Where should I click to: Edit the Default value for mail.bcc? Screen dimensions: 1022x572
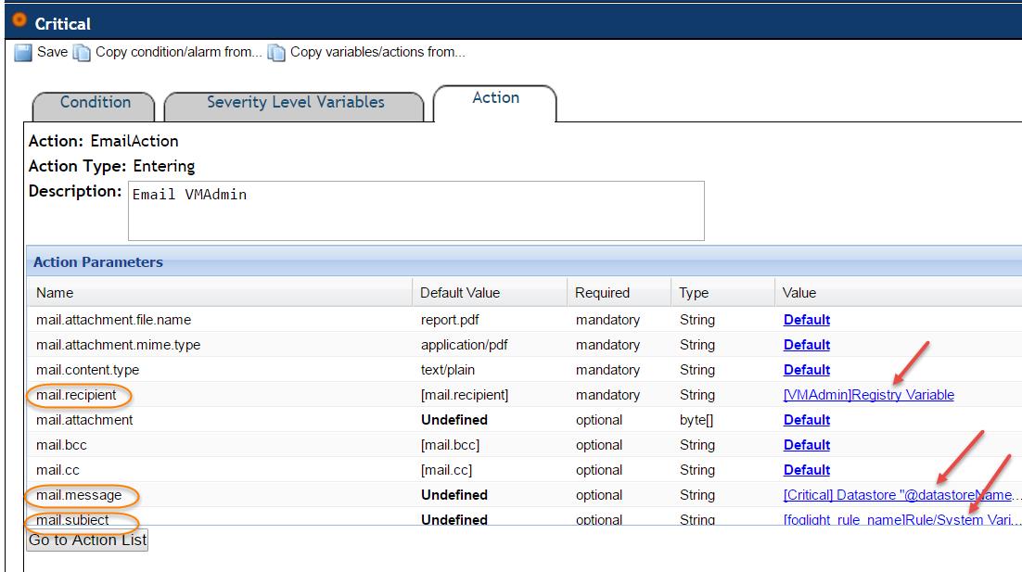806,445
